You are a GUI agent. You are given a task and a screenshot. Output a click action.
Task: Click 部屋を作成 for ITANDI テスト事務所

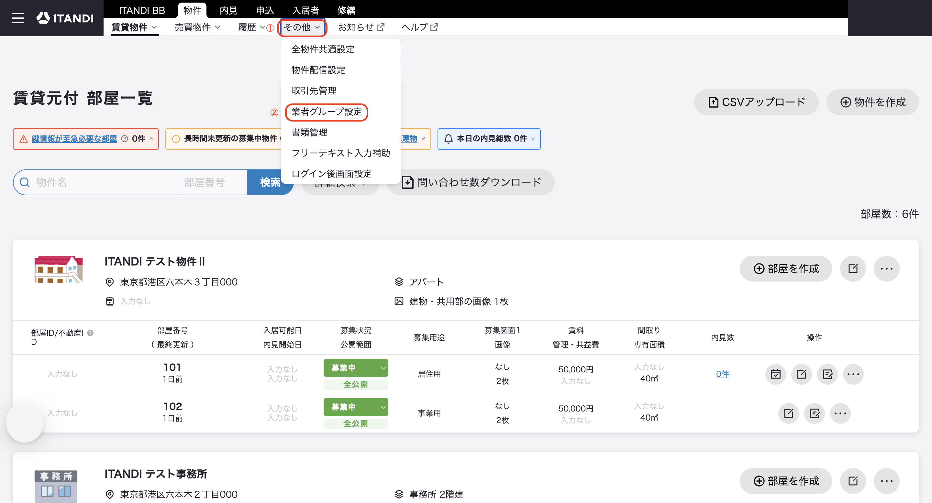pyautogui.click(x=786, y=481)
